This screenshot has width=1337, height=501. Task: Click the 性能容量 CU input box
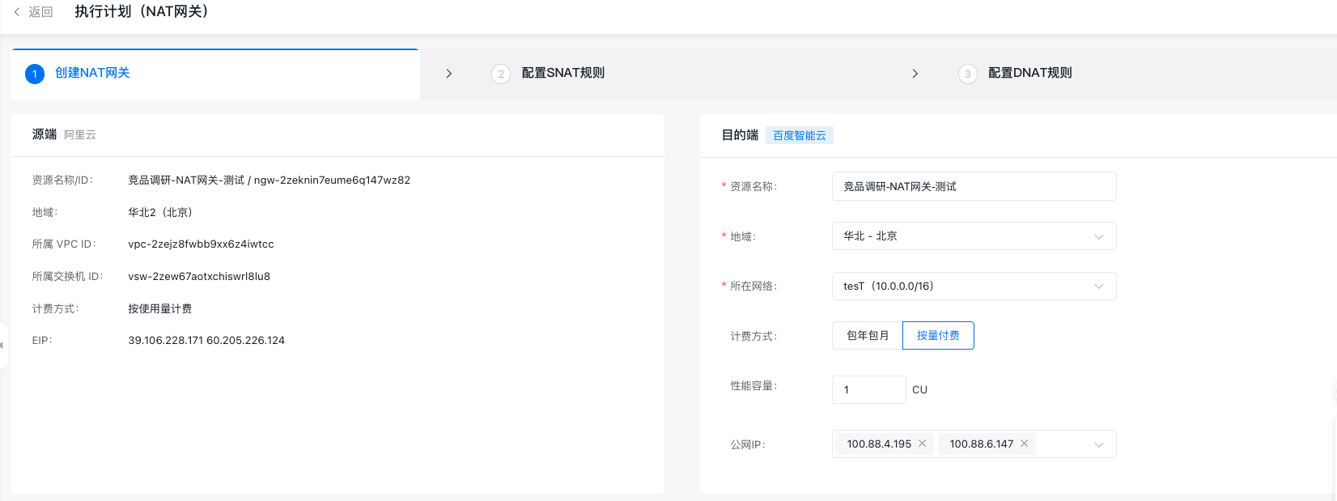click(x=869, y=389)
